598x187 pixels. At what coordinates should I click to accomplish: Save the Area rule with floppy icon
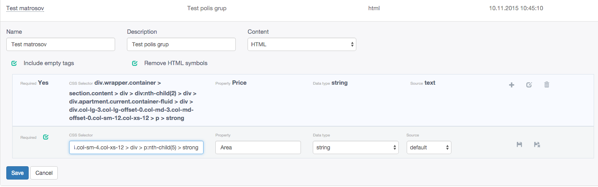coord(519,145)
